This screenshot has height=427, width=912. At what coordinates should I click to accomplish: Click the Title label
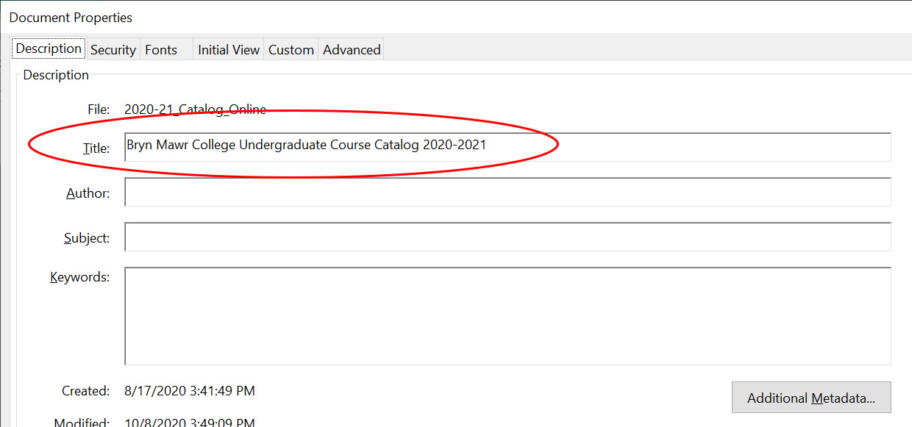pos(96,148)
